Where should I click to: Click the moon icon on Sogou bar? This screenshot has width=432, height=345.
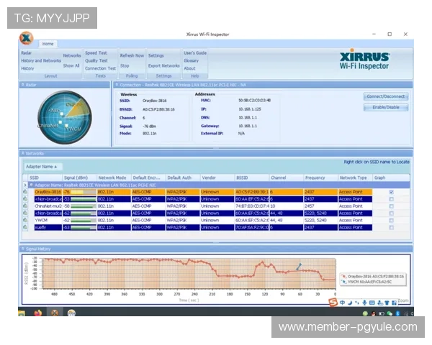350,303
